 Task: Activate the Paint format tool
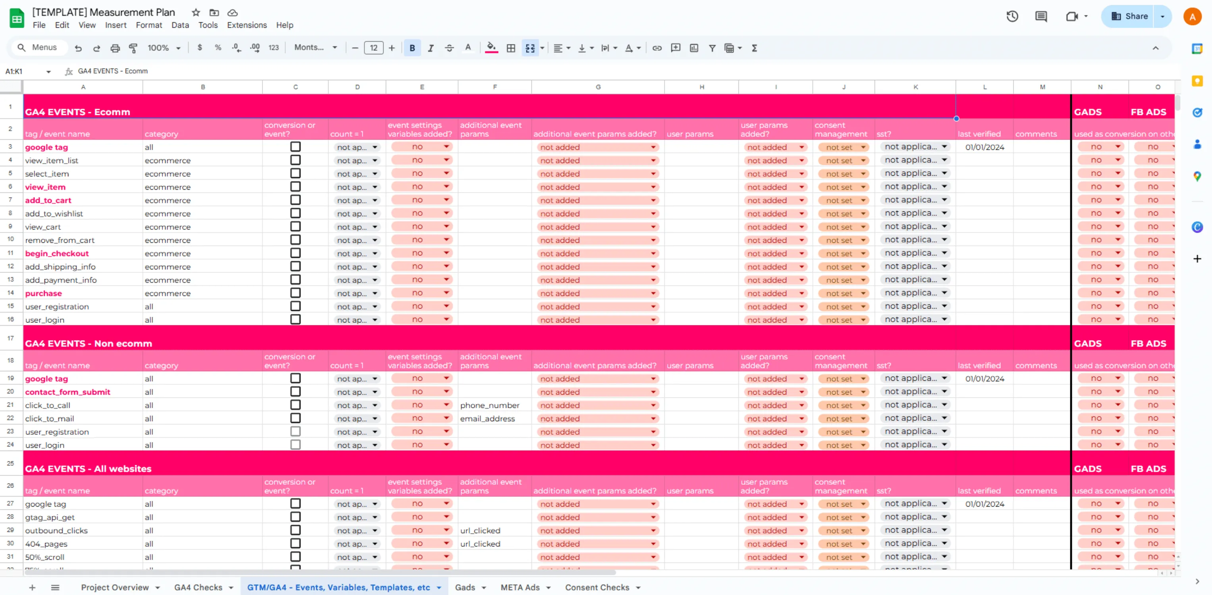pyautogui.click(x=133, y=48)
